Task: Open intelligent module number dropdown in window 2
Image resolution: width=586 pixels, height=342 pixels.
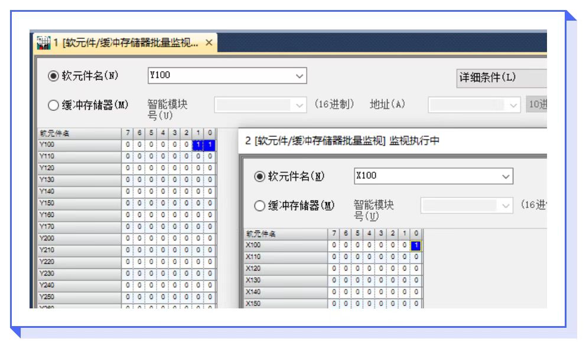Action: tap(506, 206)
